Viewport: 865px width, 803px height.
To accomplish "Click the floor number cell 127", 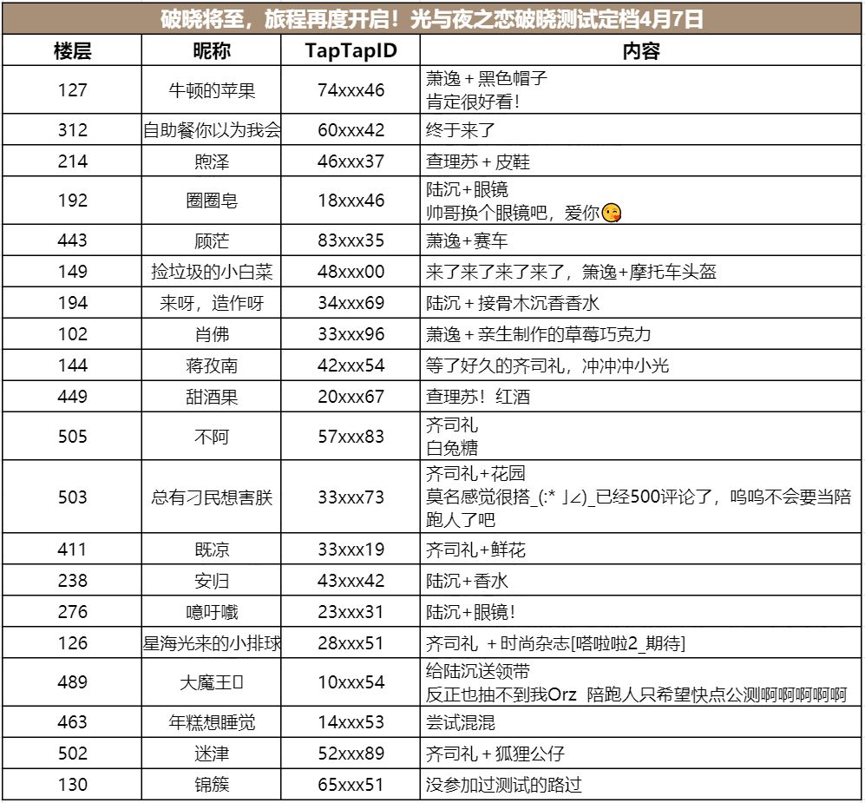I will click(72, 90).
